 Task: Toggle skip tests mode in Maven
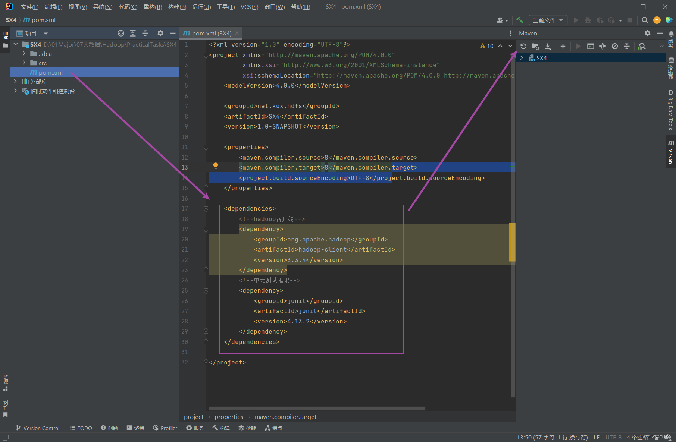[615, 46]
